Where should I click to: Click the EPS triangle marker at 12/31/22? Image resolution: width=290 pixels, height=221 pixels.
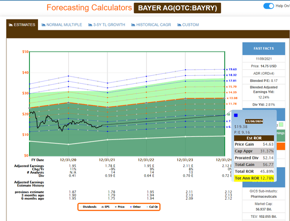(x=146, y=103)
